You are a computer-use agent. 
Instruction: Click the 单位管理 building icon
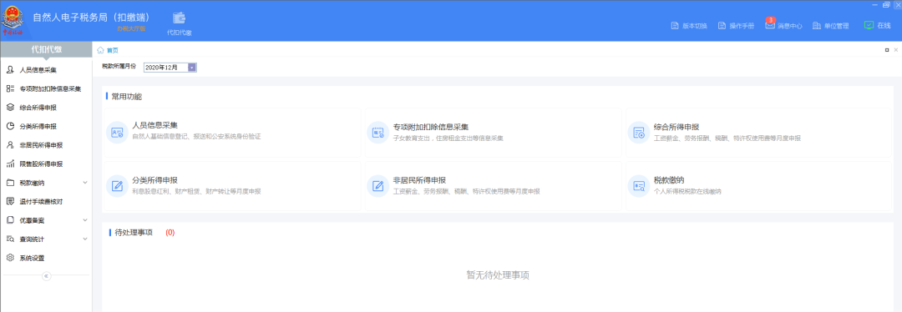816,26
